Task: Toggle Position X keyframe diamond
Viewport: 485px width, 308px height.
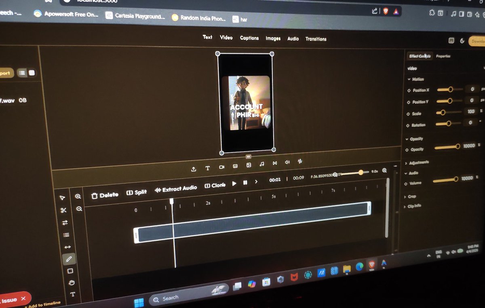Action: point(409,90)
